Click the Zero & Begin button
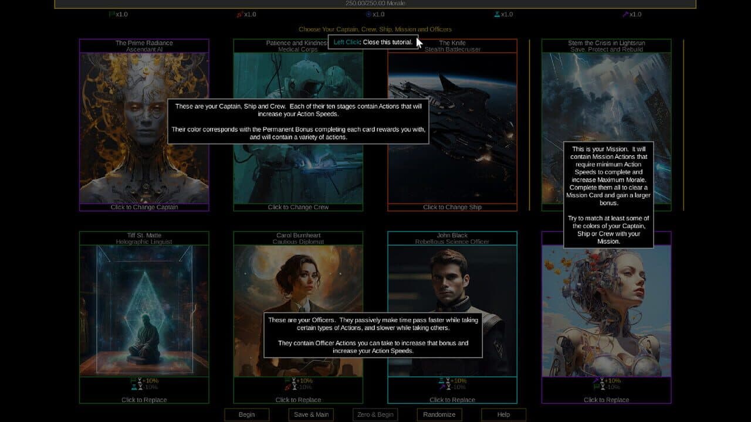The height and width of the screenshot is (422, 751). click(374, 414)
